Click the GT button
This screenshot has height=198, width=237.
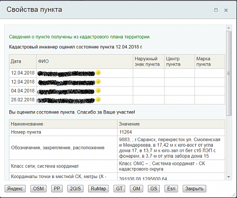tap(119, 189)
